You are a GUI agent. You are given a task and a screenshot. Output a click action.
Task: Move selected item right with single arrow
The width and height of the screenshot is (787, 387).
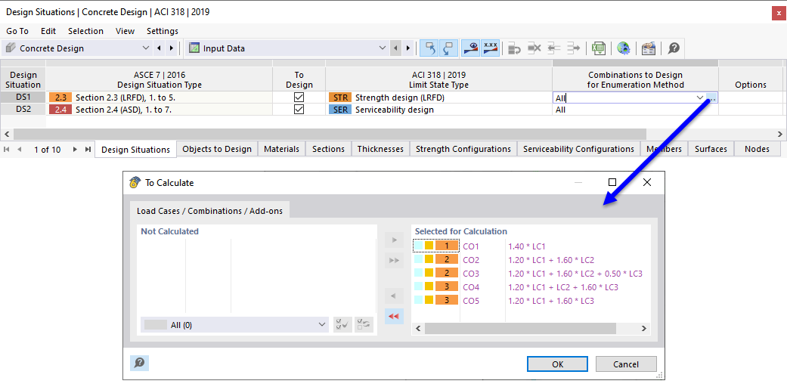click(x=394, y=240)
